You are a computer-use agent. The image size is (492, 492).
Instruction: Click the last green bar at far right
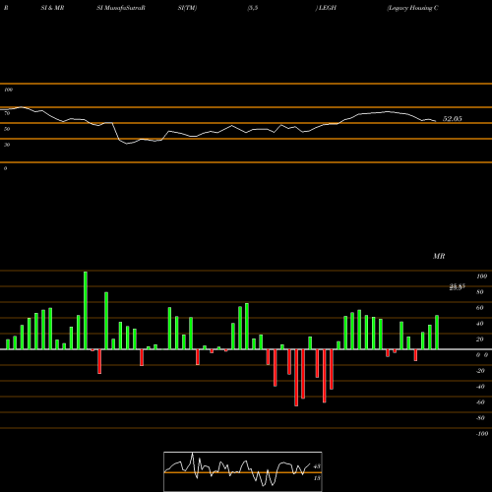click(x=437, y=333)
